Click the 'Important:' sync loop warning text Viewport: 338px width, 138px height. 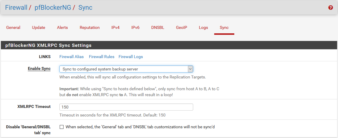(x=139, y=92)
